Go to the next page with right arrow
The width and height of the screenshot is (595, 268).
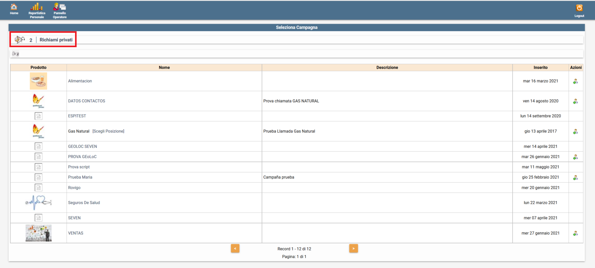point(353,249)
